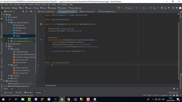This screenshot has height=102, width=182.
Task: Click the CRLF line separator selector
Action: point(150,95)
